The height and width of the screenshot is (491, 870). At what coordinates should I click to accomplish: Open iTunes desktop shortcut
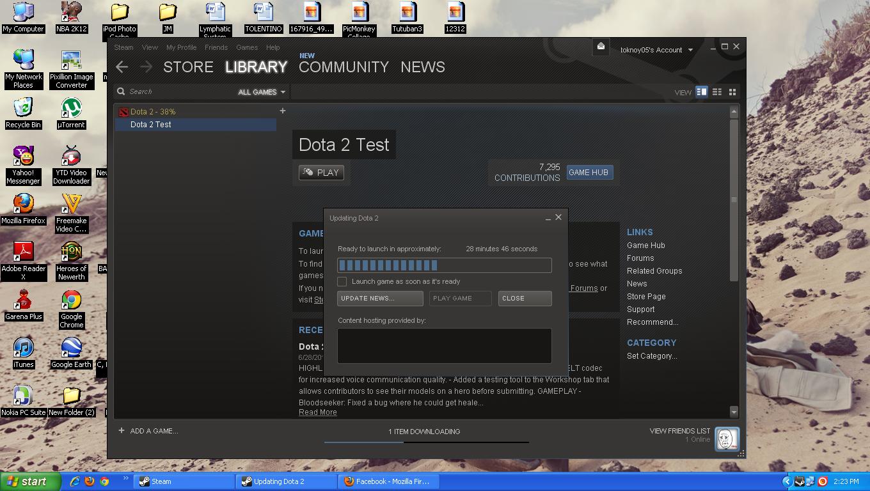tap(24, 353)
